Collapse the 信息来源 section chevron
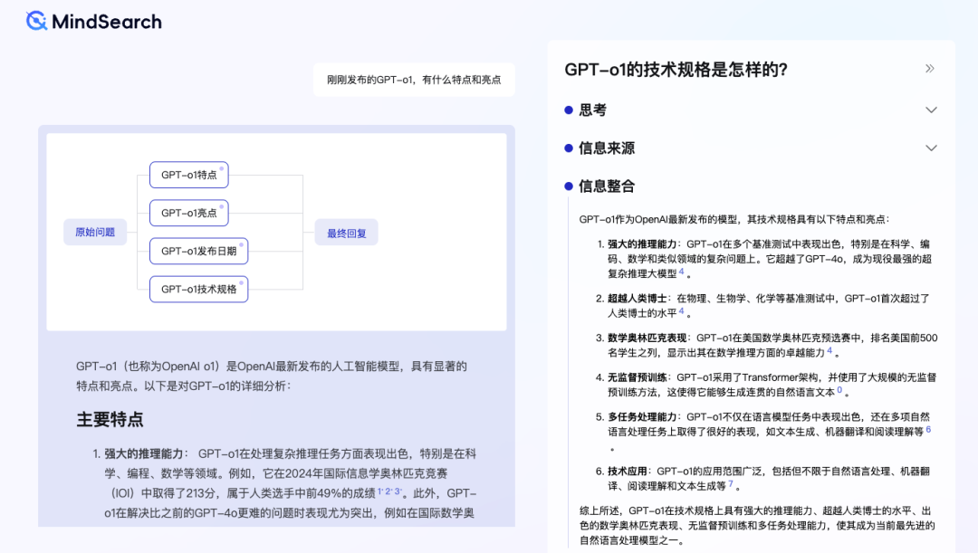The height and width of the screenshot is (553, 978). click(x=932, y=148)
